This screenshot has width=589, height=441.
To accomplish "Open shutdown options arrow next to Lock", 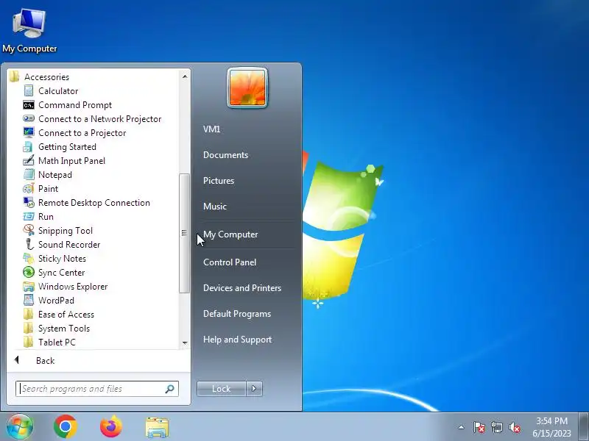I will pyautogui.click(x=254, y=389).
